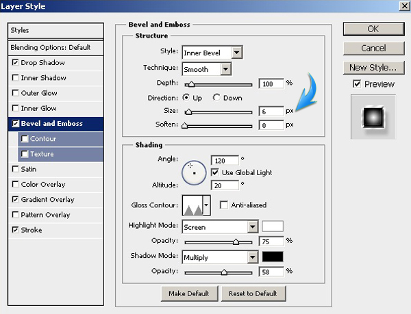411x314 pixels.
Task: Select Blending Options: Default in list
Action: point(51,47)
